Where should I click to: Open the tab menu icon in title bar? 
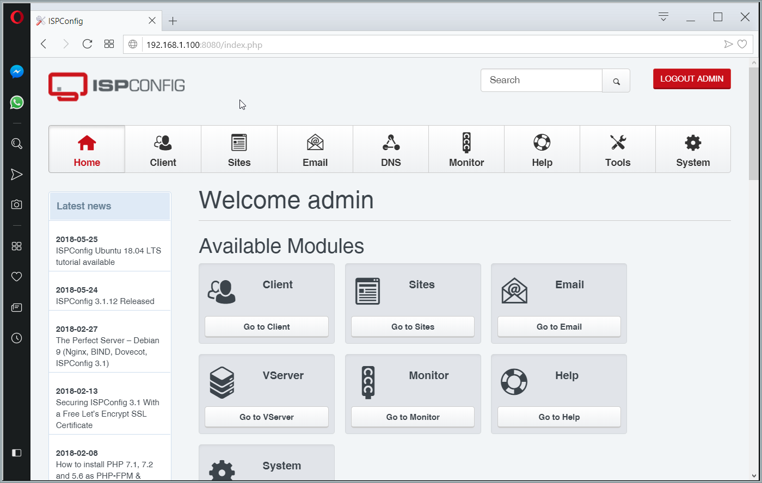click(x=663, y=16)
